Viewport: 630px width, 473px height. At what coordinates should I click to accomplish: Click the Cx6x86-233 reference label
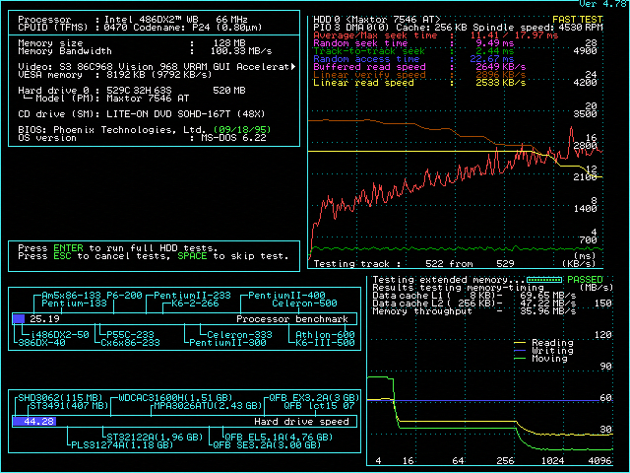point(130,343)
